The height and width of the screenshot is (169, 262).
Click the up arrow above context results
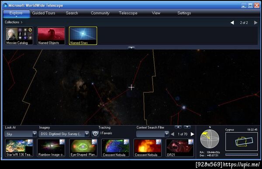[178, 127]
